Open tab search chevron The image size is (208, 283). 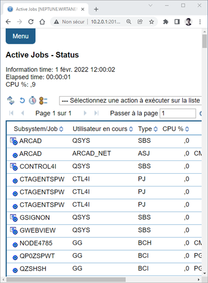(150, 6)
